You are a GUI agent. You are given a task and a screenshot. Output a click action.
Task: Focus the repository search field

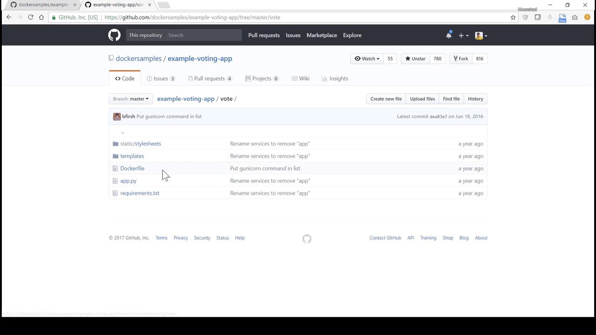(x=203, y=35)
